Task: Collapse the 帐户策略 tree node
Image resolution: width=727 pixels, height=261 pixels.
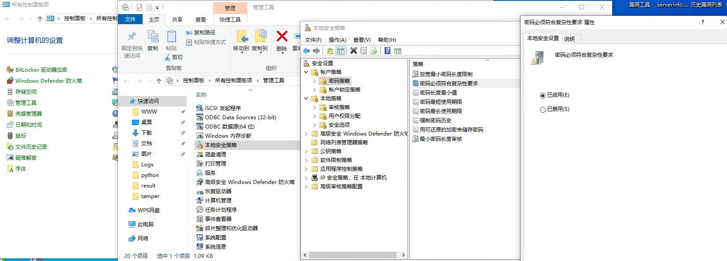Action: pos(306,72)
